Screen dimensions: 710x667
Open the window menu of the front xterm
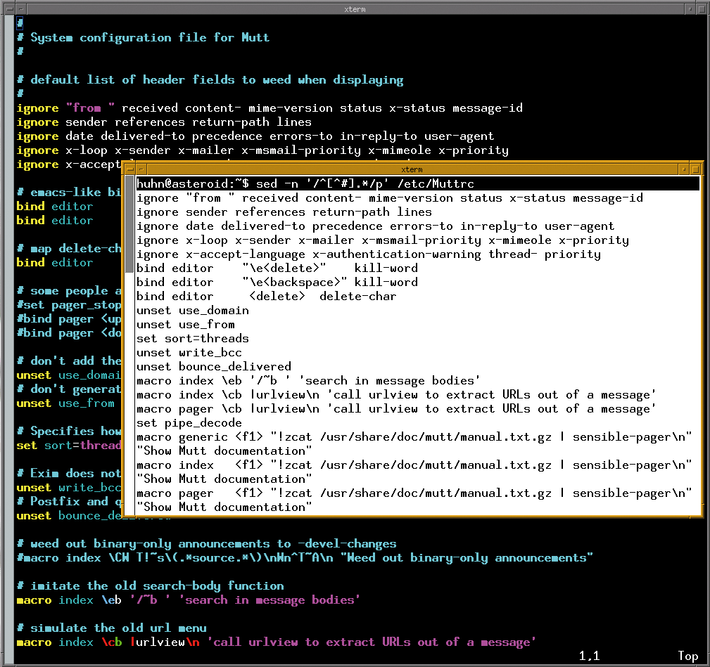tap(130, 169)
